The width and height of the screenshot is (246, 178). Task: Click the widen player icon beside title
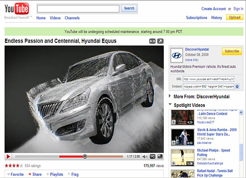[152, 41]
